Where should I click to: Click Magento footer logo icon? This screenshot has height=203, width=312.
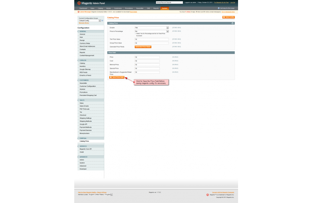point(207,195)
